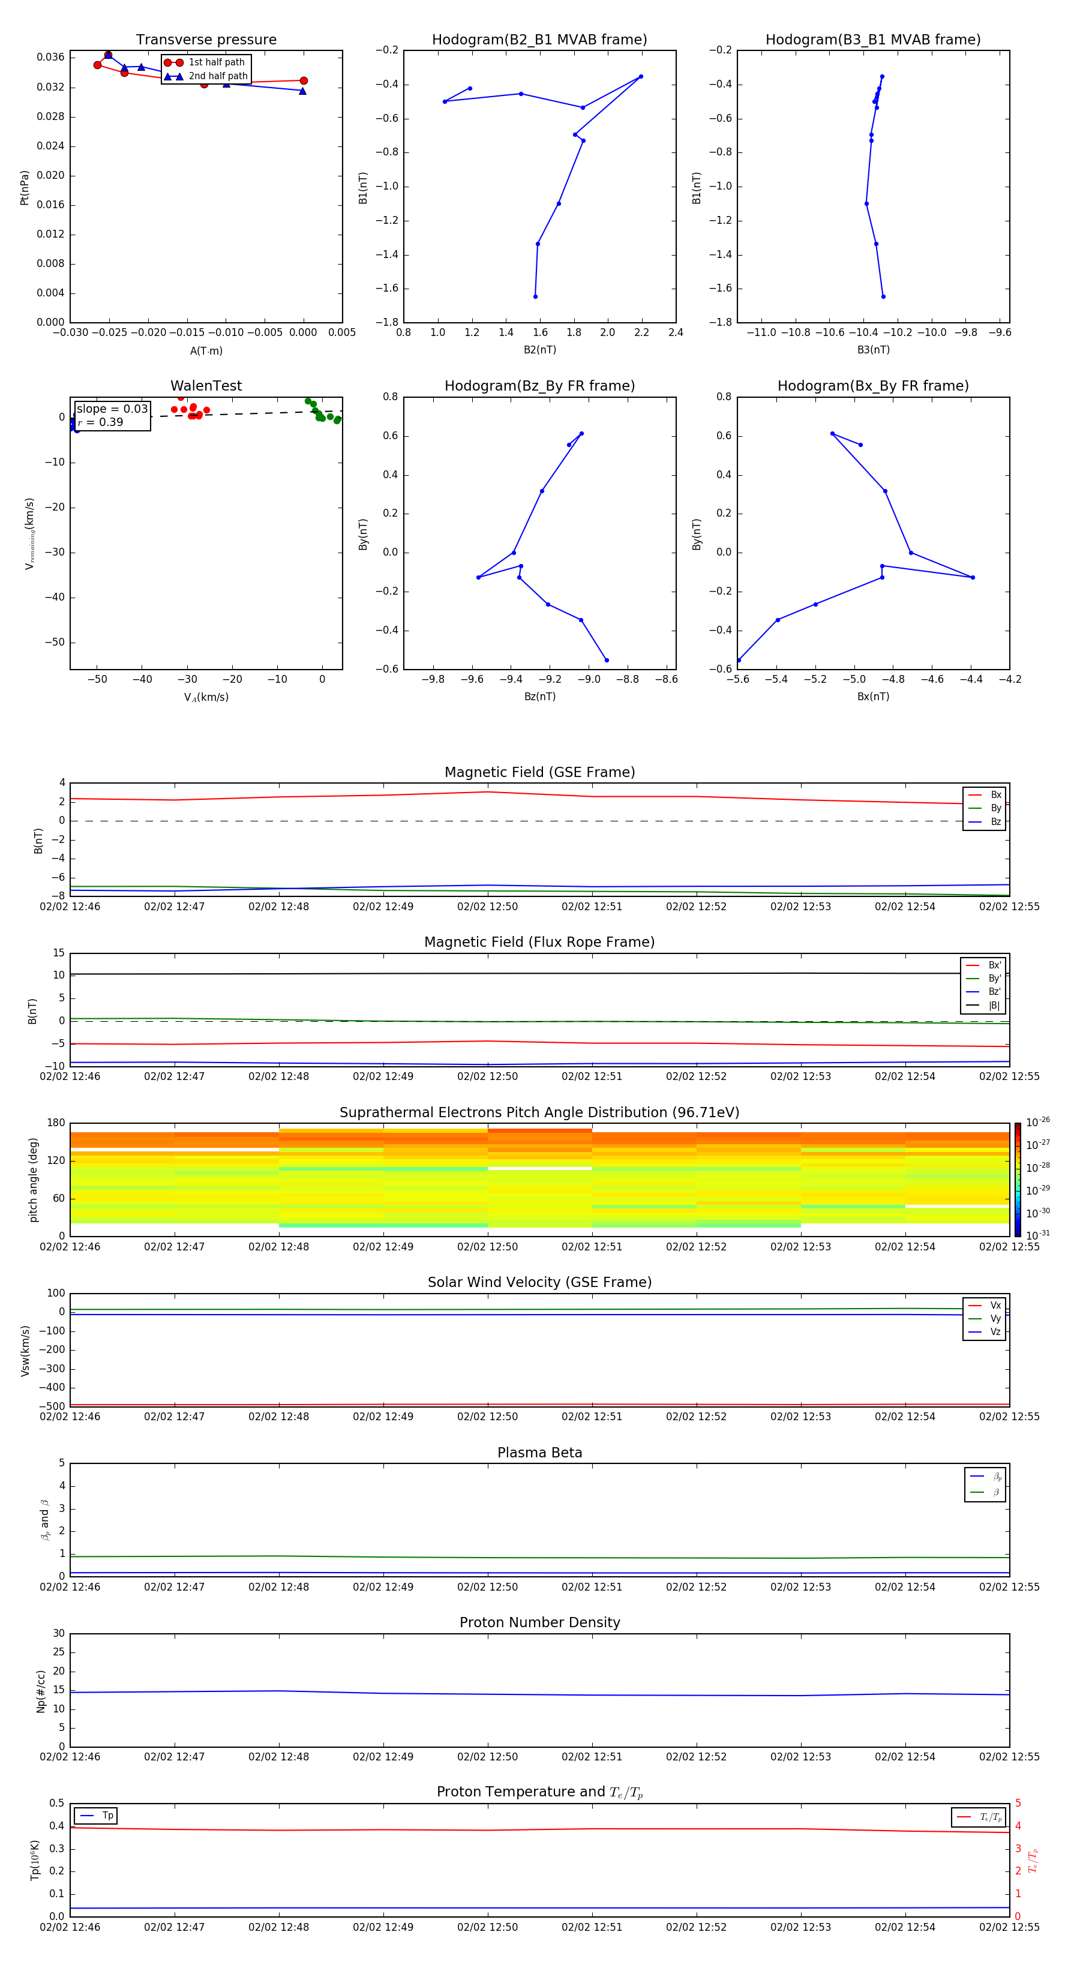Click the 'Hodogram(B3_B1 MVAB frame)' title
This screenshot has width=1080, height=1980.
point(873,40)
